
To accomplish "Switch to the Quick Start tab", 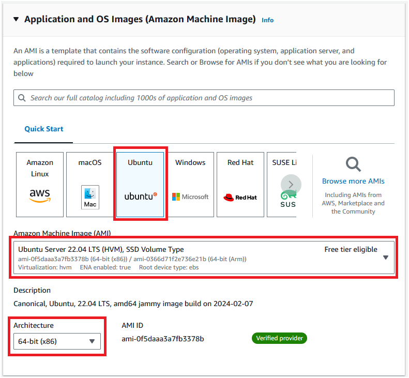I will click(44, 129).
